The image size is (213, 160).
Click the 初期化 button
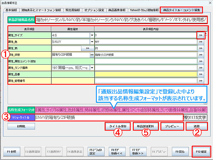coord(21,126)
